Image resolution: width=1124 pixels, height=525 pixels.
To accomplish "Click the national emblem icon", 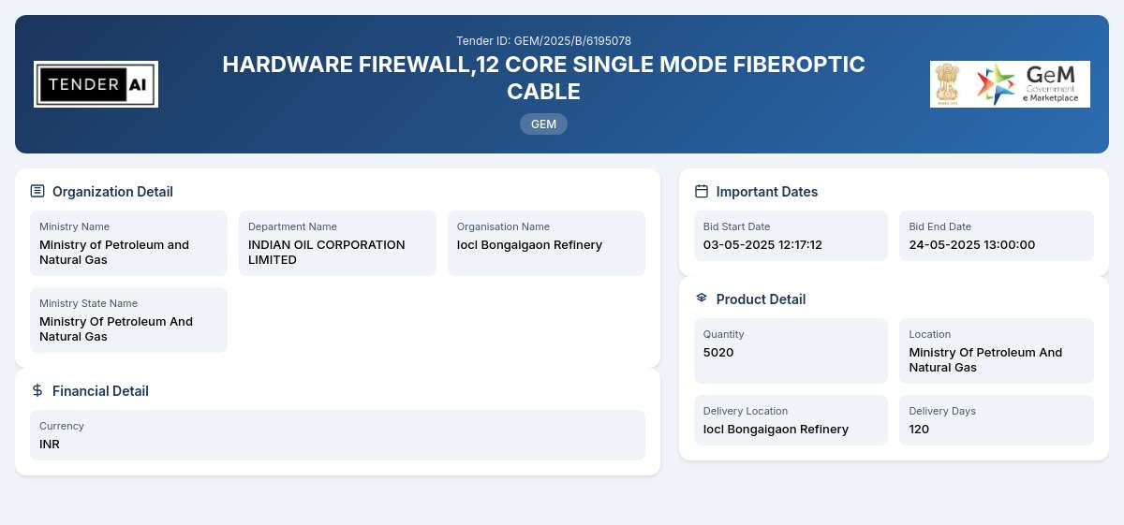I will tap(947, 84).
